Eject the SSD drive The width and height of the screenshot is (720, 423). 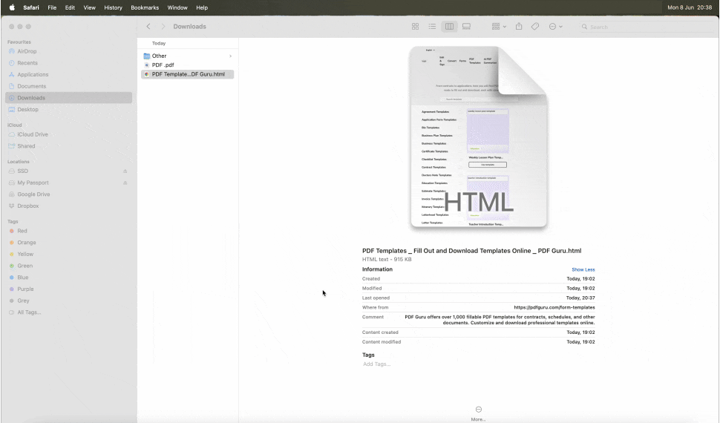pos(125,171)
